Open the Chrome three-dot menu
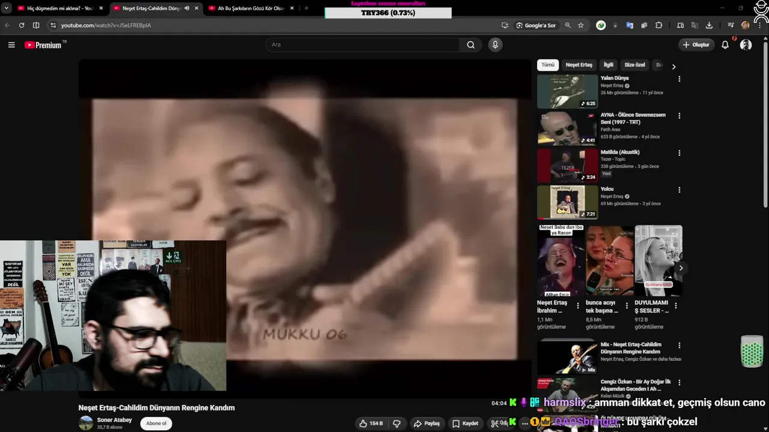769x432 pixels. (759, 25)
